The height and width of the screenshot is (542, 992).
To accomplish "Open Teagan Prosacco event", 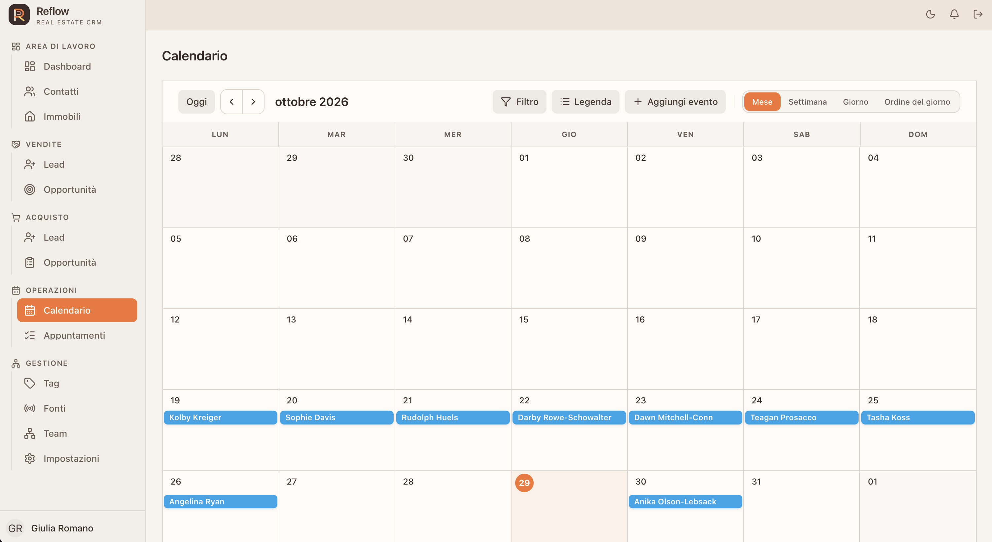I will pyautogui.click(x=802, y=417).
